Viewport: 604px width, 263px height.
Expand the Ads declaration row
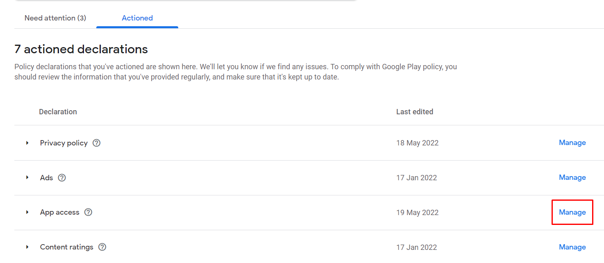[27, 177]
